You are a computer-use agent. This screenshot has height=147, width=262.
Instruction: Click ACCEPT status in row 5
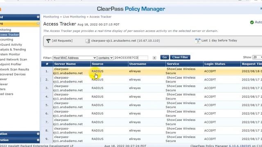click(x=210, y=105)
